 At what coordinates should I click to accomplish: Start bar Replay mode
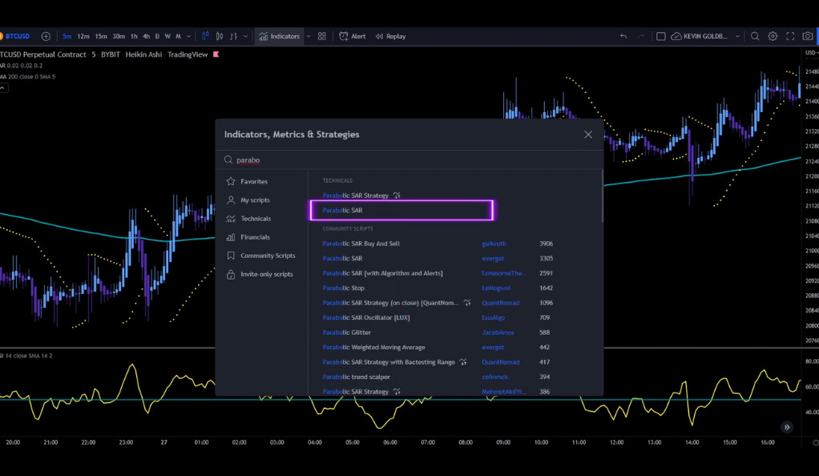click(x=391, y=36)
